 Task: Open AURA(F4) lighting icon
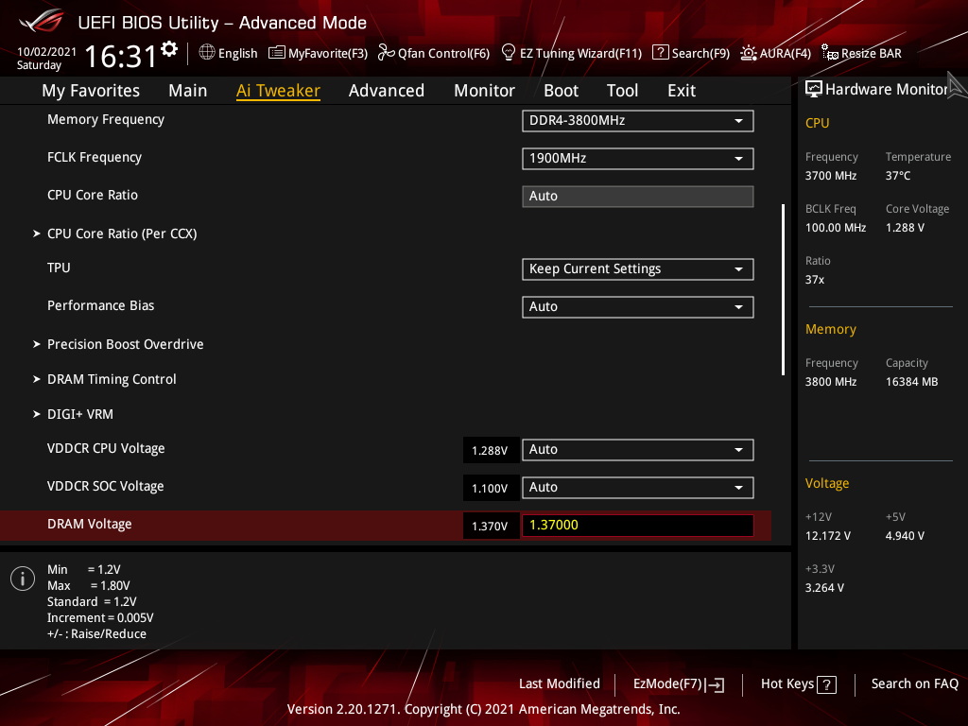[x=749, y=53]
